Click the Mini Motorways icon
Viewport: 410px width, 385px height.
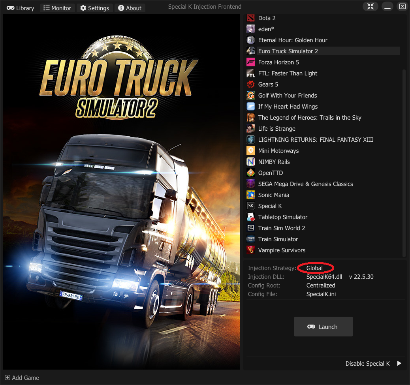(x=251, y=150)
